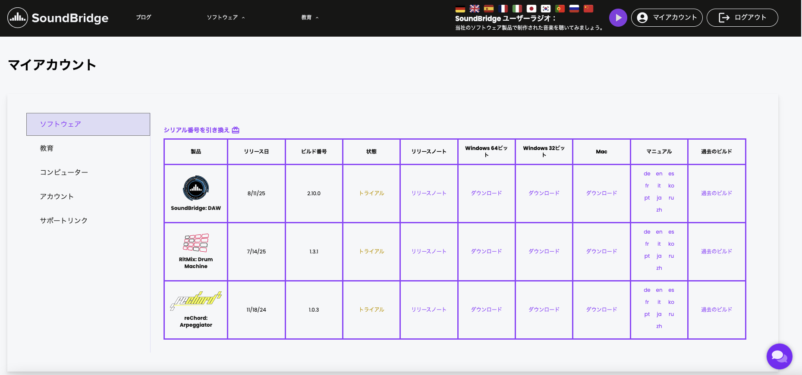Viewport: 802px width, 375px height.
Task: Open the 'zh' manual for reChord
Action: coord(659,326)
